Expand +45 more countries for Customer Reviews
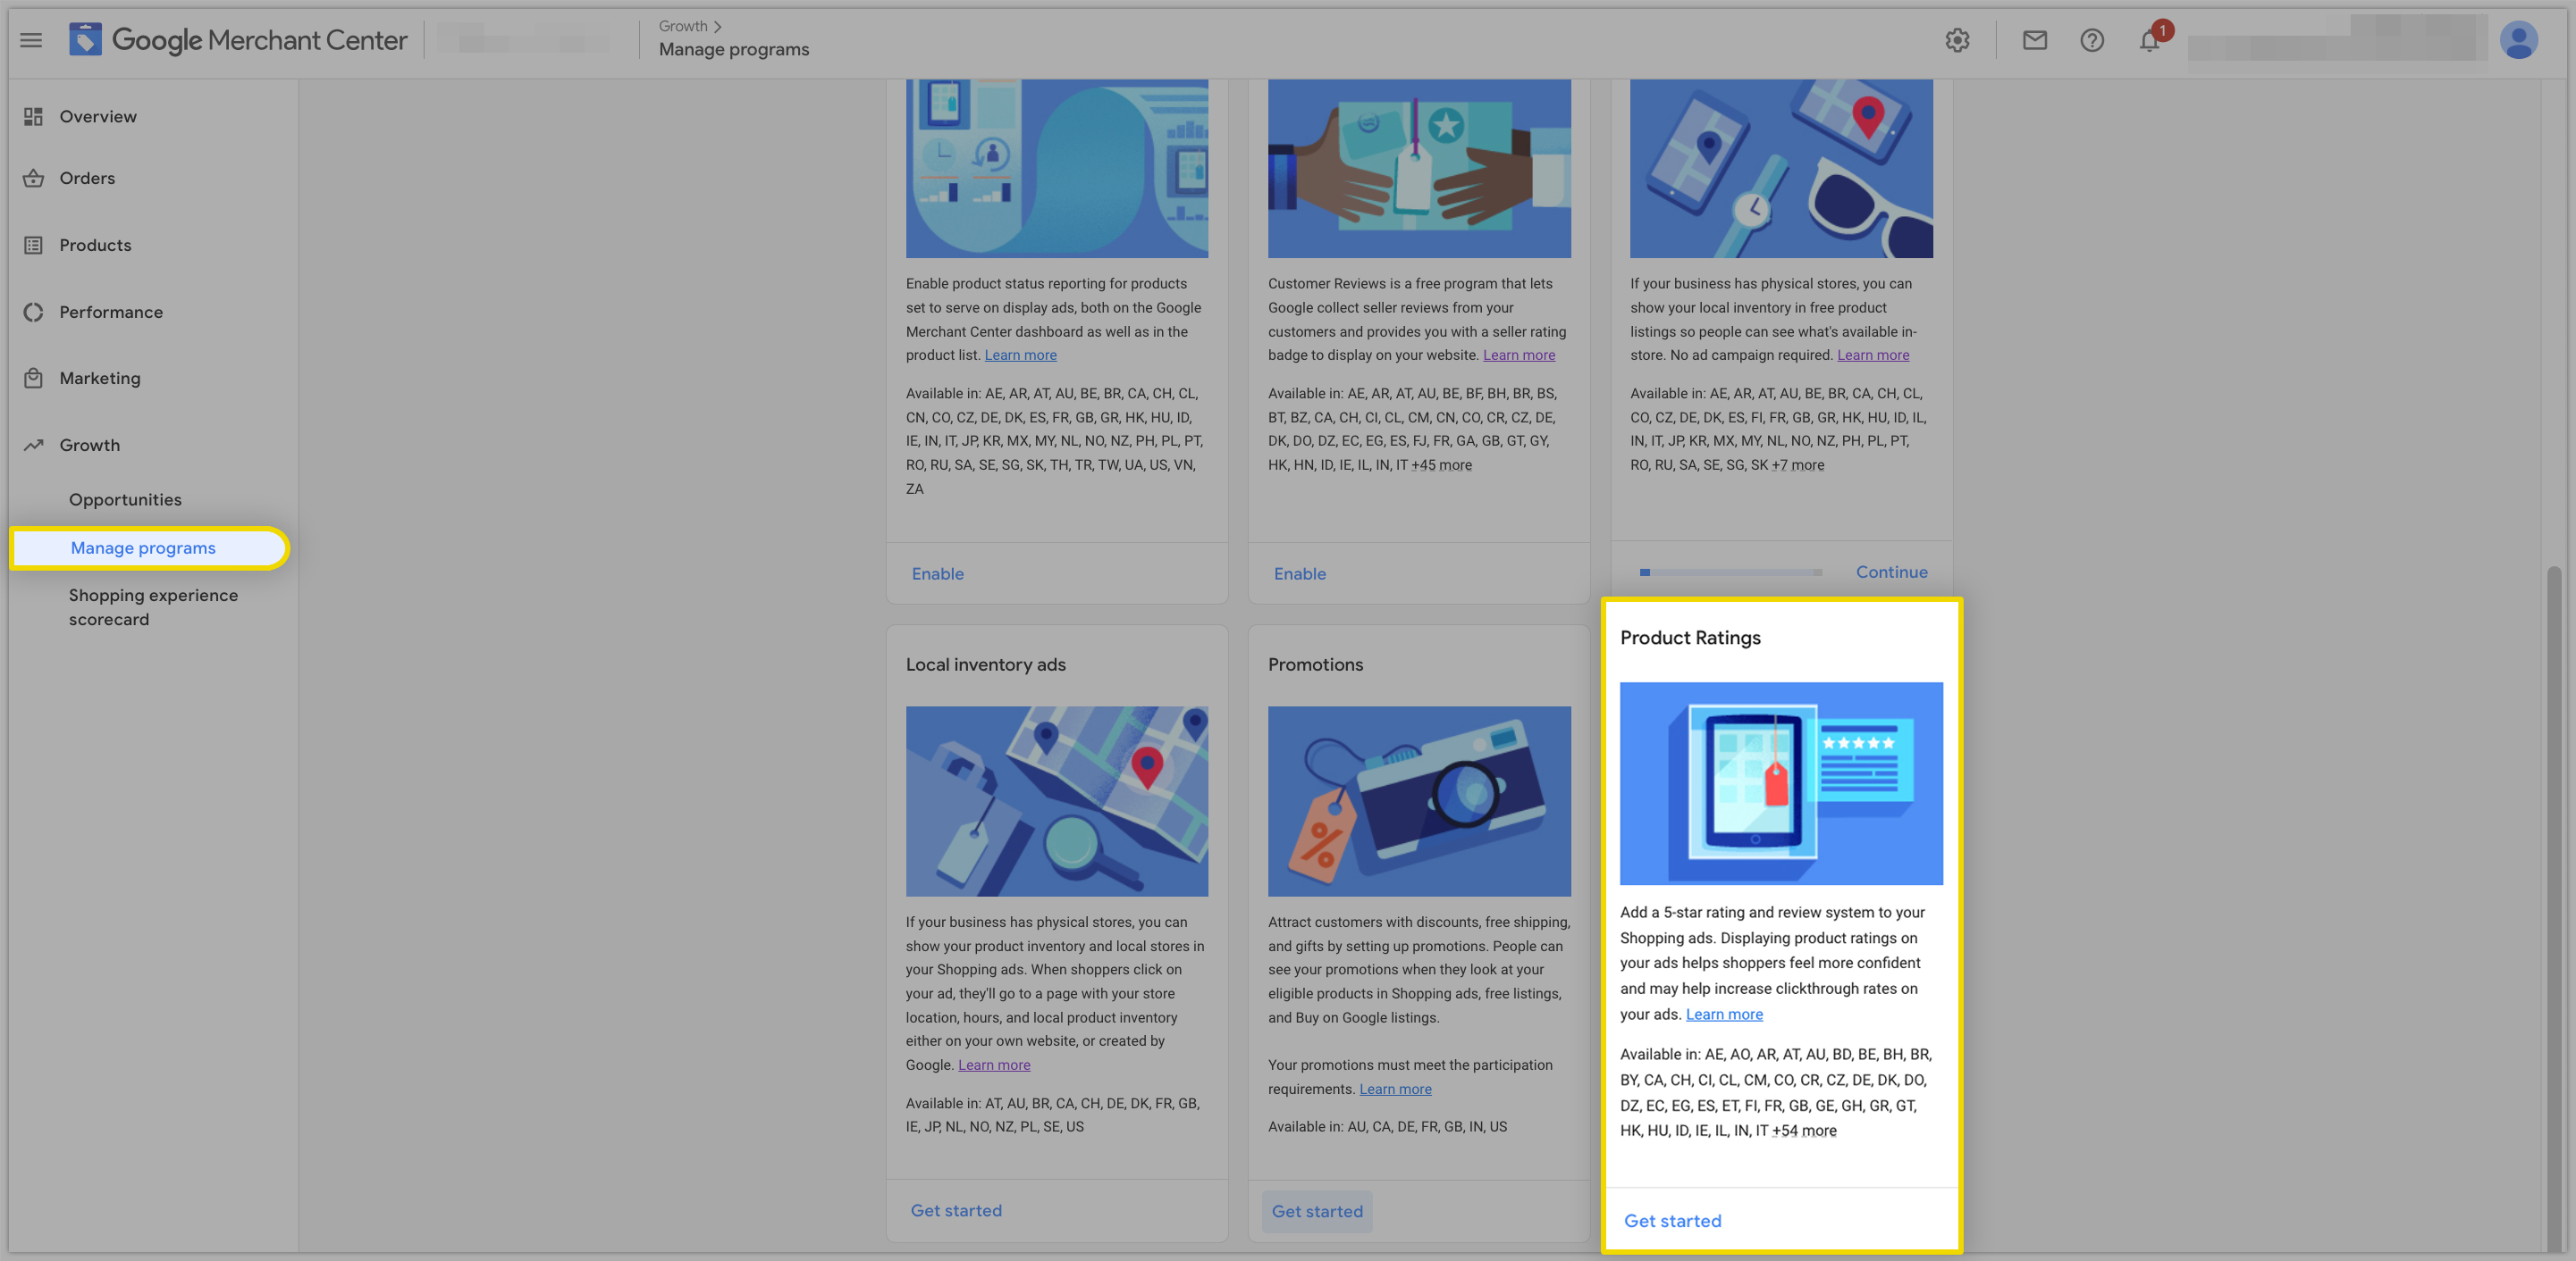This screenshot has height=1261, width=2576. pyautogui.click(x=1441, y=464)
